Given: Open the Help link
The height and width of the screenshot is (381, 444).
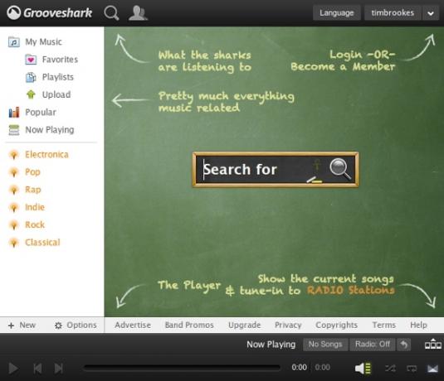Looking at the screenshot, I should coord(418,325).
